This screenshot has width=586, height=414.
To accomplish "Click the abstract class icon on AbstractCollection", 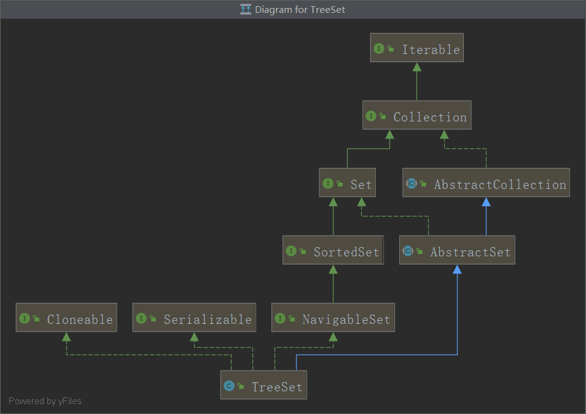I will coord(412,183).
